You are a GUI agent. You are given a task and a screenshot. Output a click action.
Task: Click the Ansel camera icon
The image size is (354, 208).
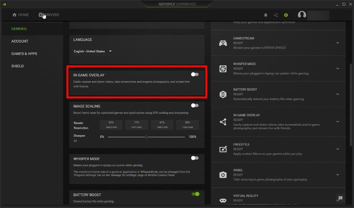coord(223,175)
